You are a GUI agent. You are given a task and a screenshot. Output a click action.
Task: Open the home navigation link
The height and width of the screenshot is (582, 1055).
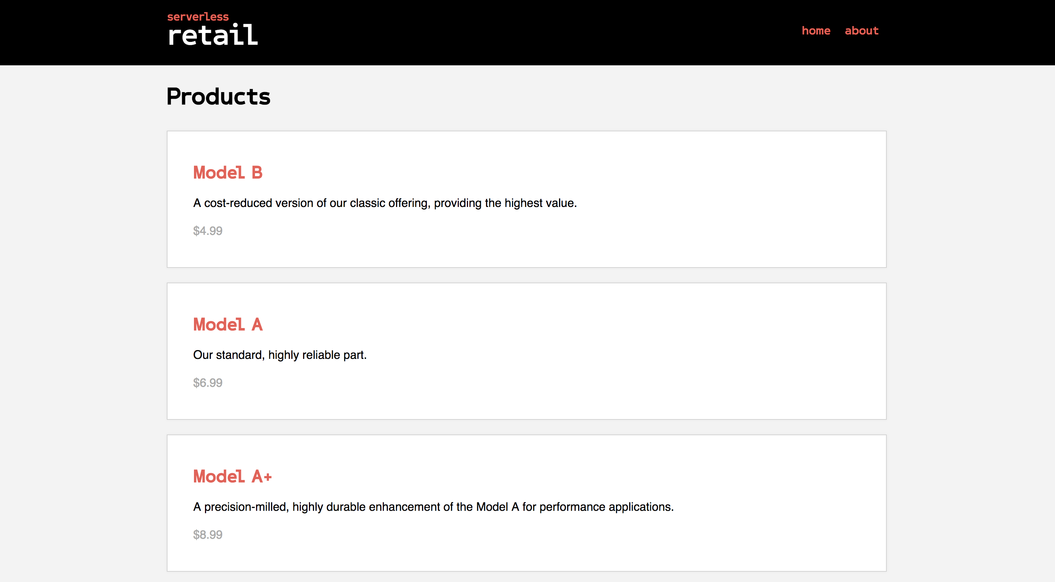coord(815,31)
